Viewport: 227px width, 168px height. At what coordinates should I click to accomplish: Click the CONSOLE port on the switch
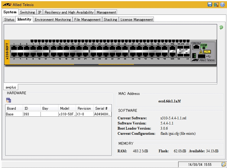[196, 47]
